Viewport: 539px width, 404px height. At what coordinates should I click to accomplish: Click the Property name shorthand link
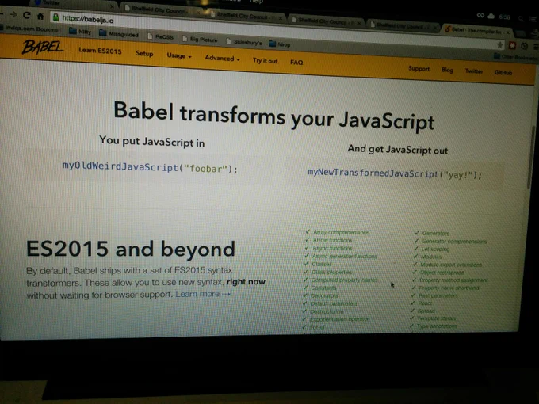(449, 288)
